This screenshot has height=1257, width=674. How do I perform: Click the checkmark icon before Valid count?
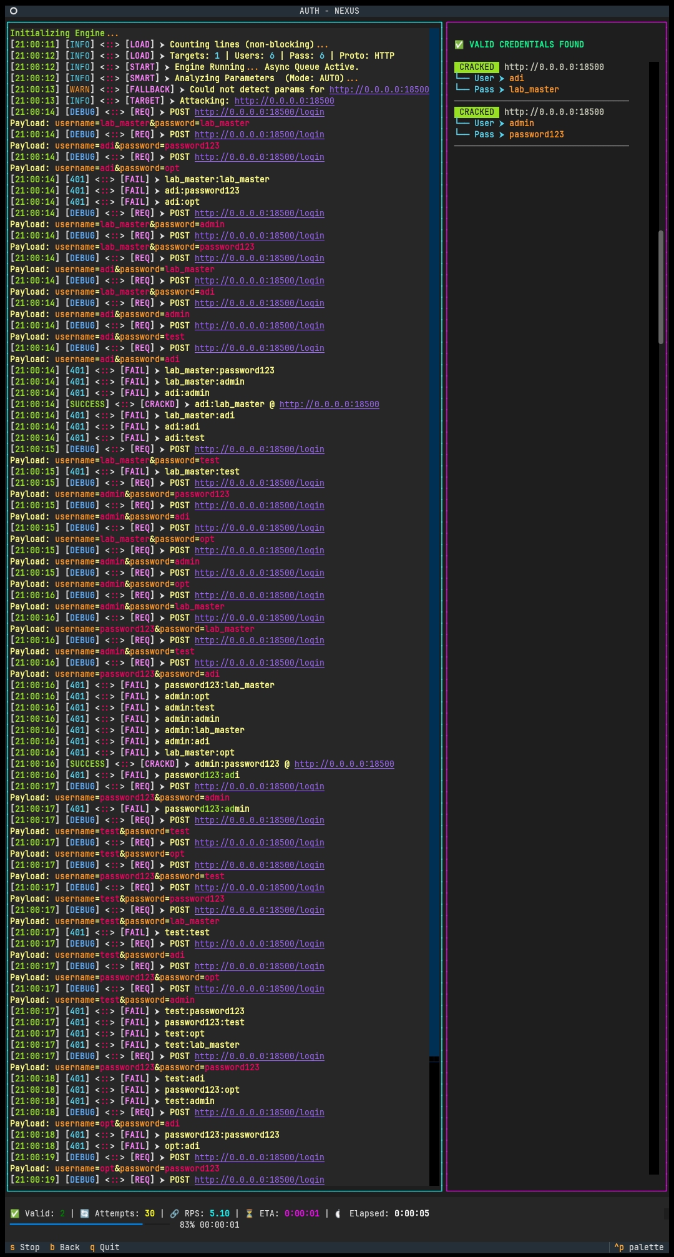[15, 1213]
